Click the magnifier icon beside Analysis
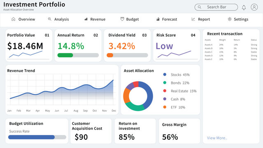 coord(49,19)
